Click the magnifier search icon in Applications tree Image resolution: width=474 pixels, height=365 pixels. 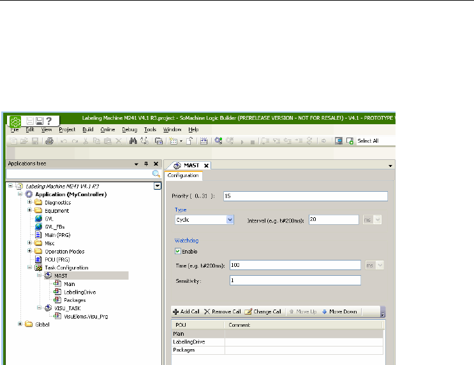(156, 174)
